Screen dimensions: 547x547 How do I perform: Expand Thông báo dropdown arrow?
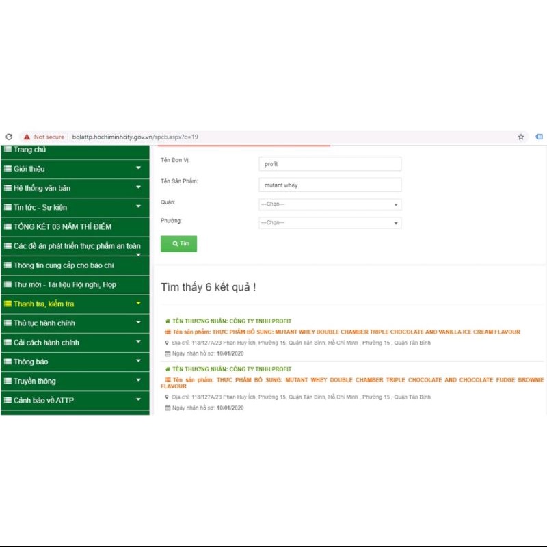tap(139, 361)
